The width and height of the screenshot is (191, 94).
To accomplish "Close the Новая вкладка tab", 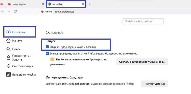I will 43,4.
